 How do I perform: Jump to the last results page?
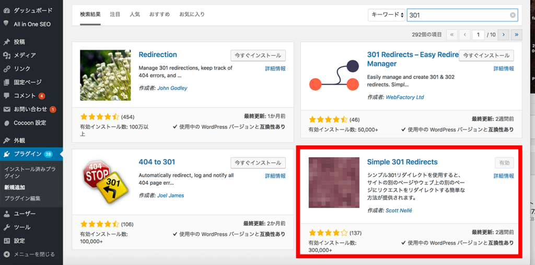click(x=517, y=34)
